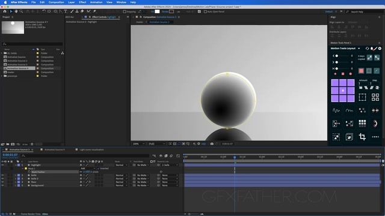Image resolution: width=385 pixels, height=216 pixels.
Task: Open Mask 1 mode 'Add' dropdown
Action: click(x=87, y=169)
